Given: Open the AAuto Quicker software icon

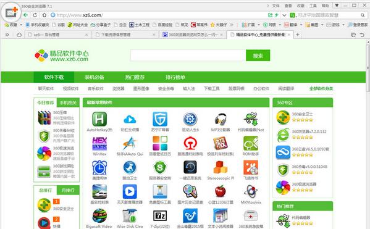Looking at the screenshot, I should (130, 143).
